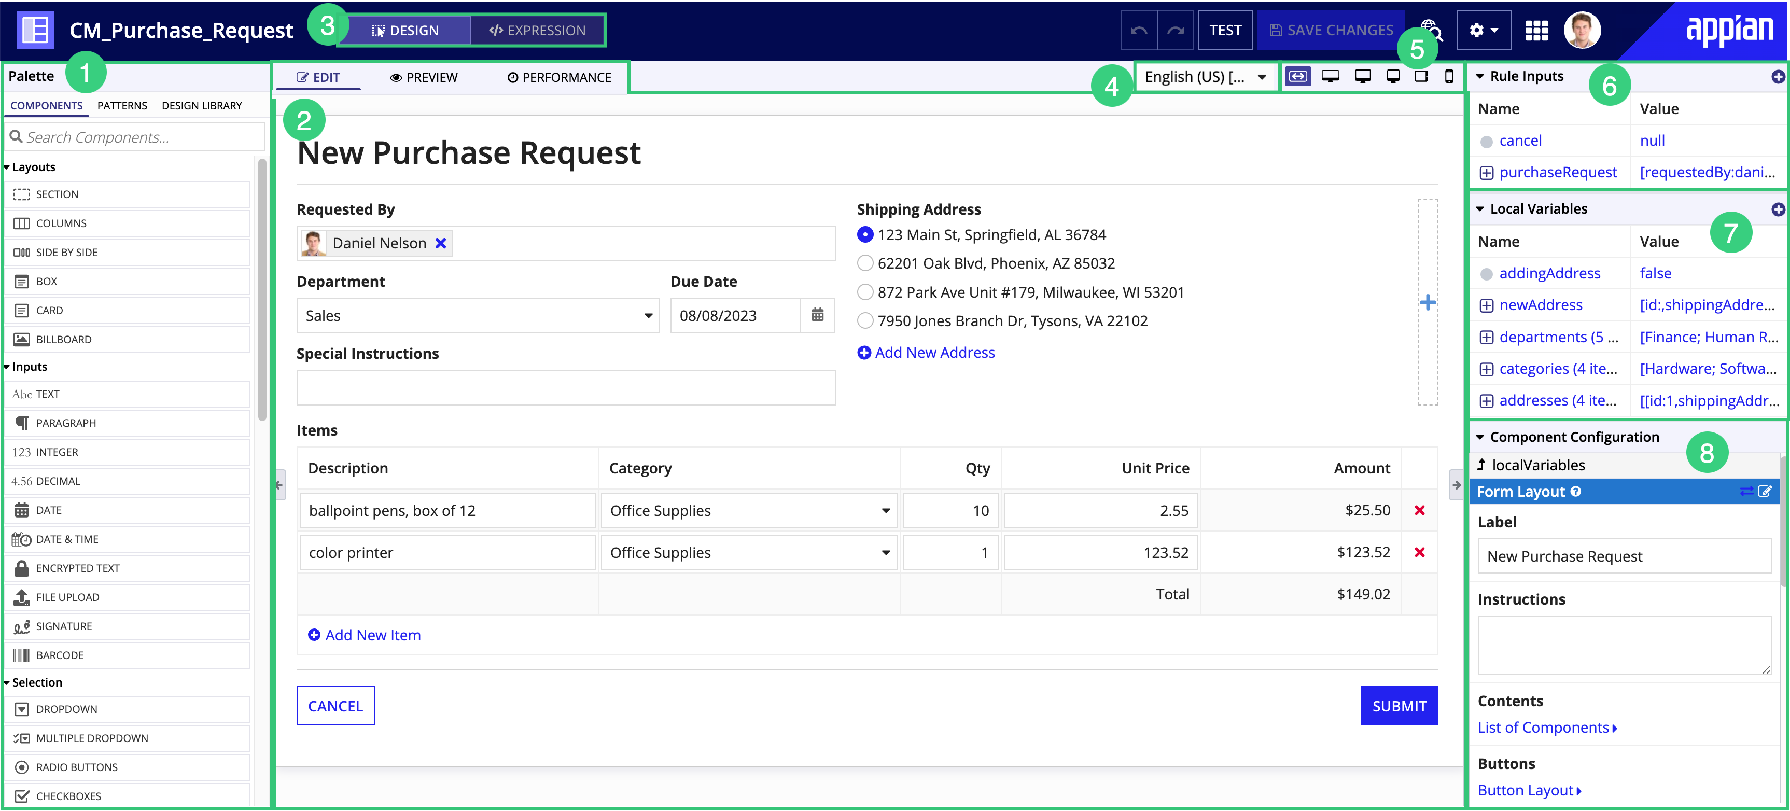Image resolution: width=1790 pixels, height=811 pixels.
Task: Click the undo arrow icon
Action: click(x=1142, y=31)
